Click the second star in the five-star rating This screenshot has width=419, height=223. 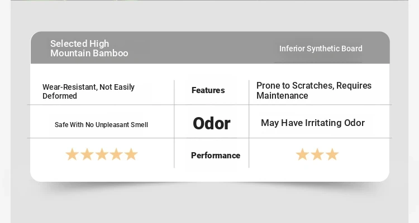click(x=87, y=154)
